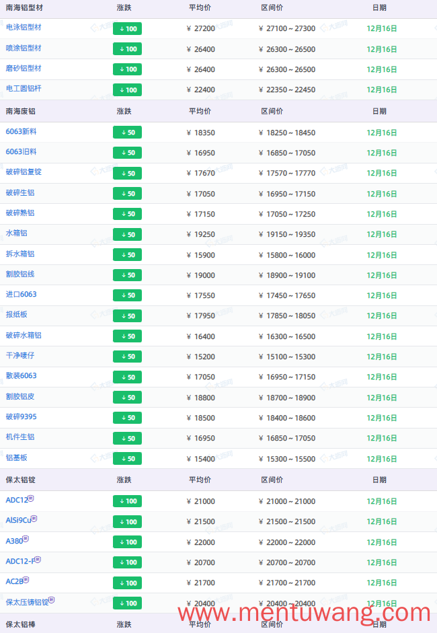Click the ↓50 change badge for 铝基板

tap(128, 459)
